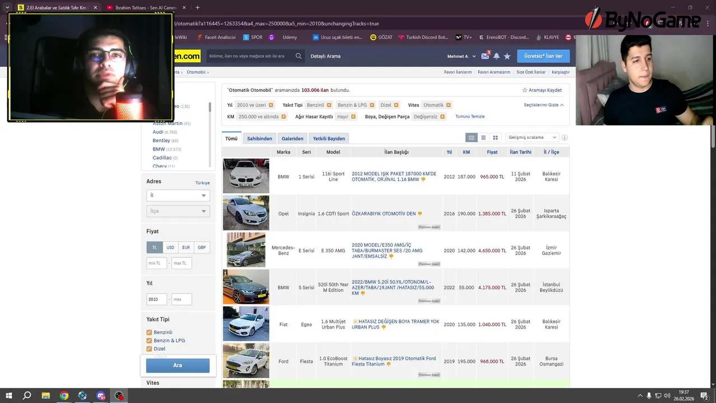Remove the 'Değişensiz' filter chip

[x=442, y=117]
